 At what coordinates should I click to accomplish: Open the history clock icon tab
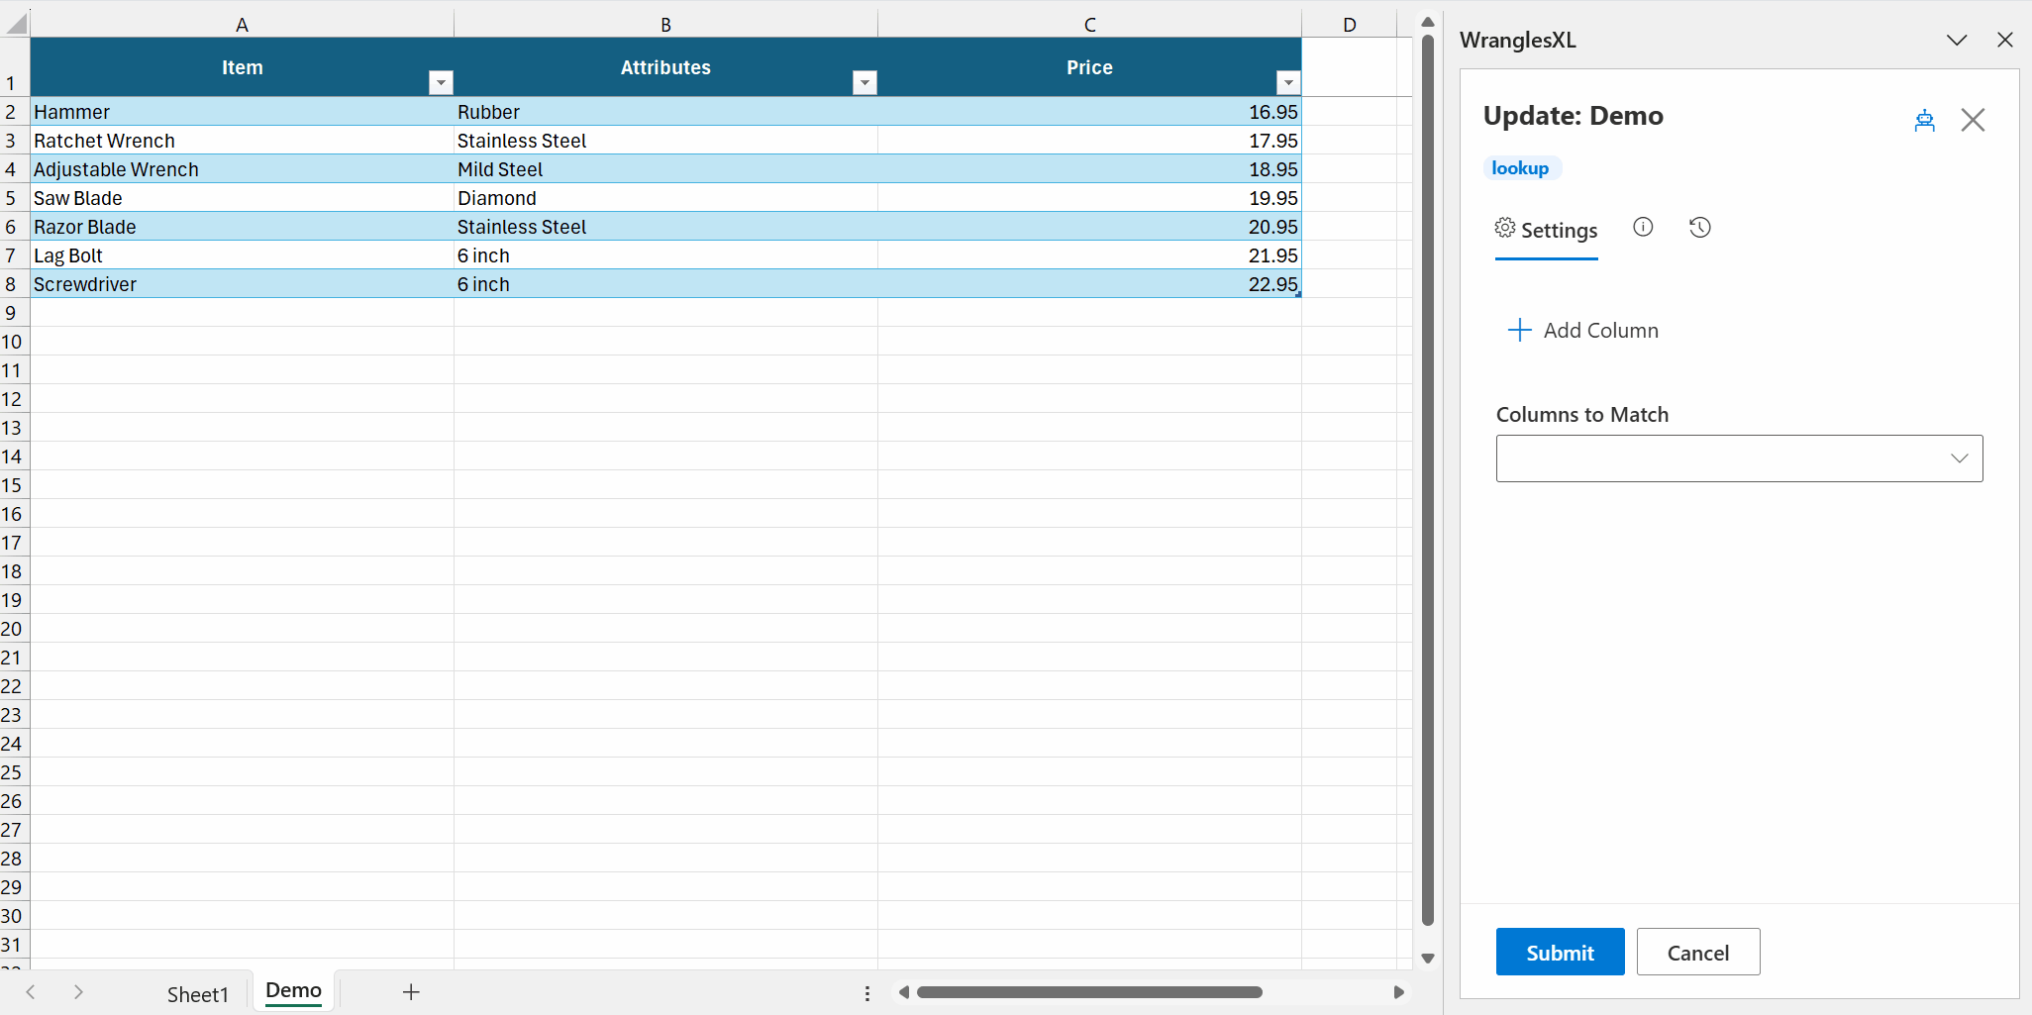coord(1699,228)
